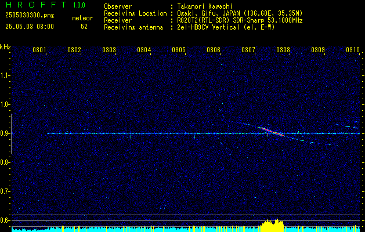365x232 pixels.
Task: Click the 0.8 kHz axis label
Action: click(x=5, y=162)
